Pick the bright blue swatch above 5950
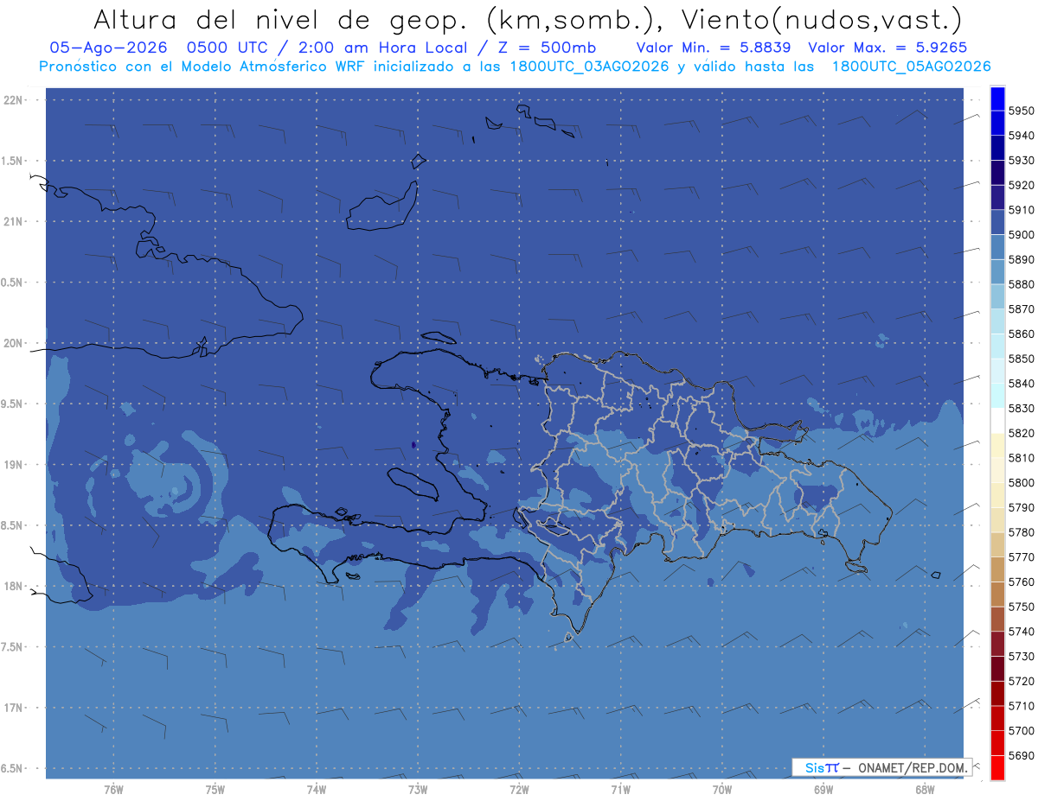This screenshot has width=1038, height=801. click(x=997, y=98)
